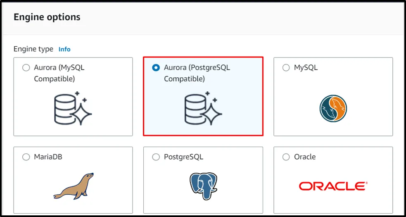This screenshot has height=217, width=406.
Task: Open the Info link beside Engine type
Action: [64, 49]
